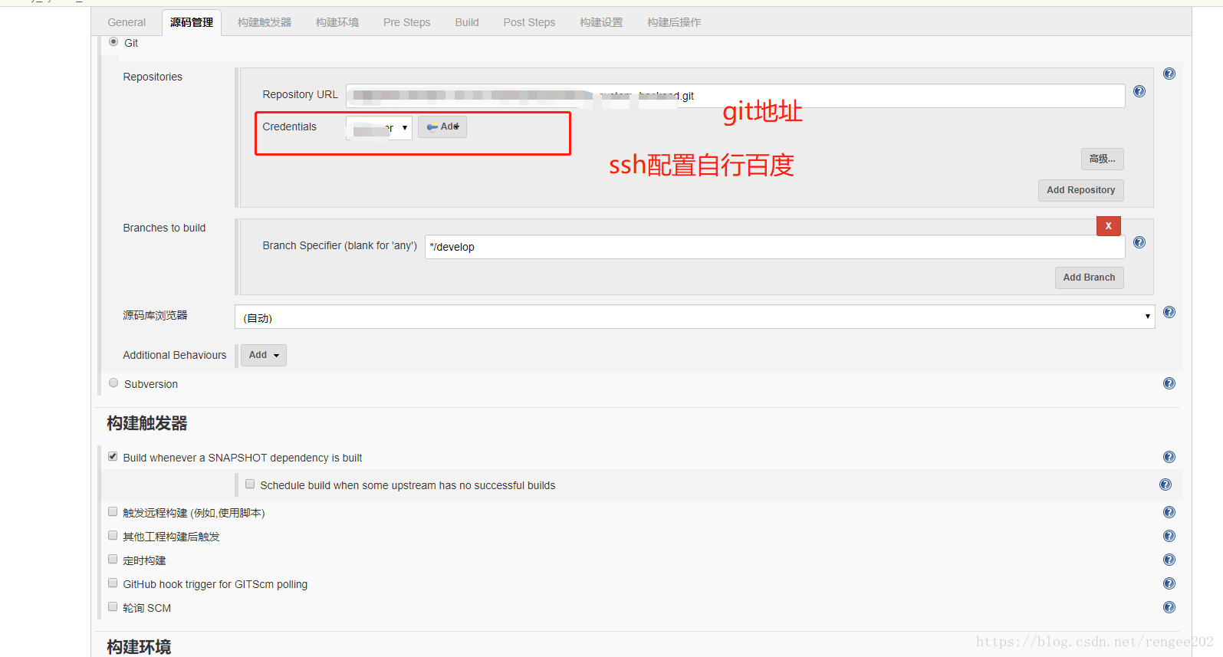Focus the Repository URL input field
The height and width of the screenshot is (657, 1223).
click(735, 96)
